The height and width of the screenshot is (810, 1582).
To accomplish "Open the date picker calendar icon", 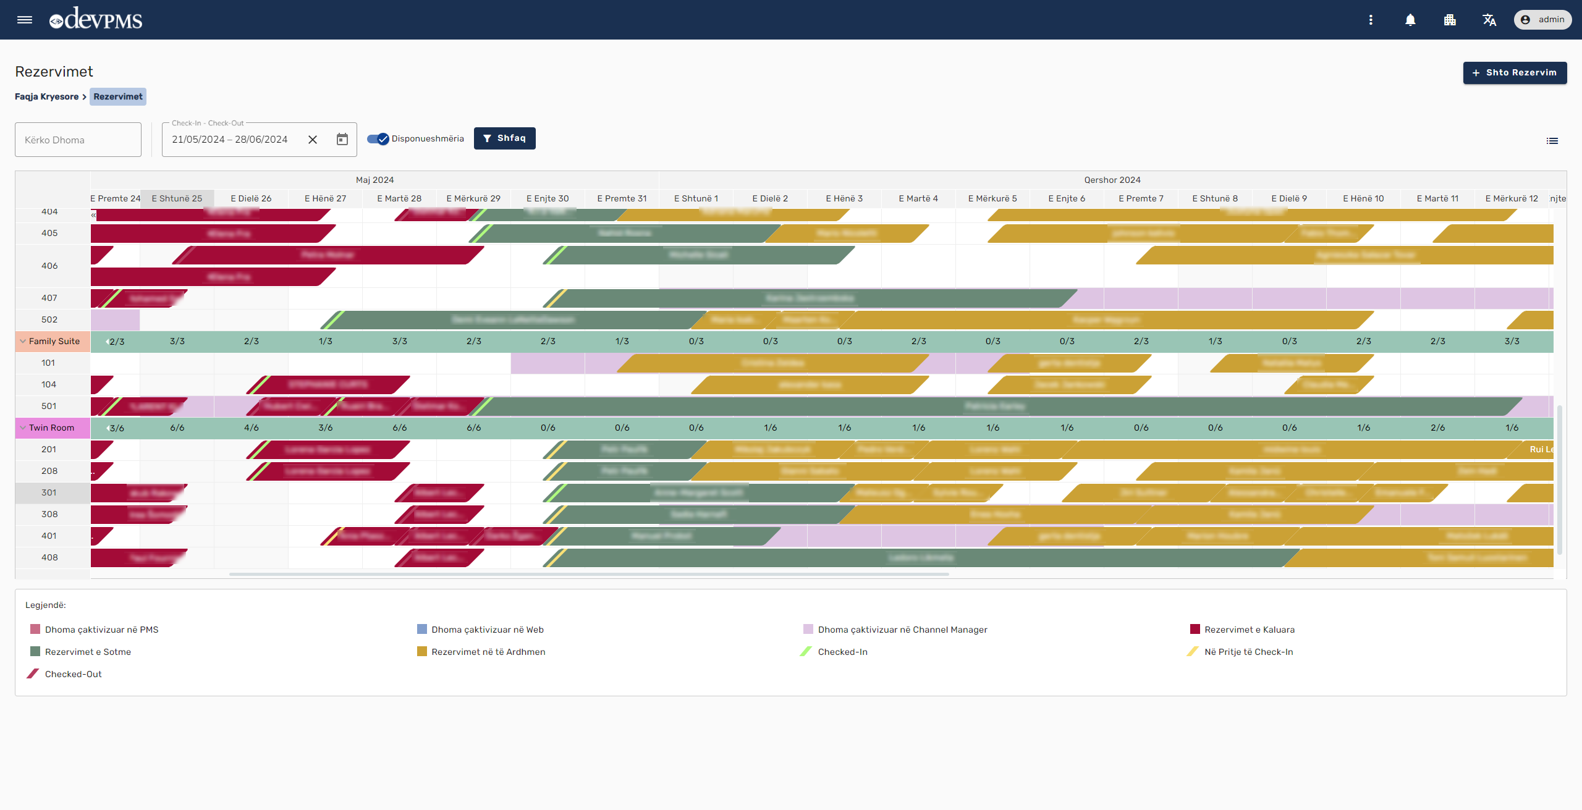I will click(342, 140).
